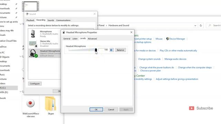This screenshot has height=124, width=221.
Task: Open videos may 4th folder in sidebar
Action: pos(7,31)
